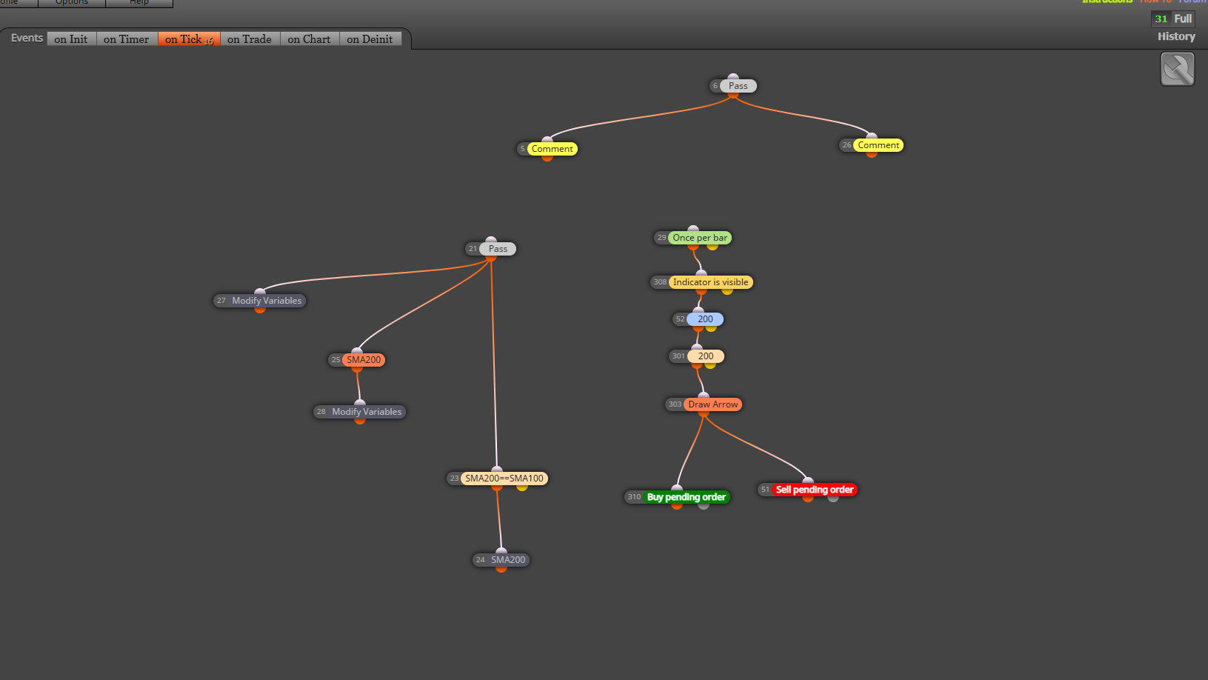Click yellow output connector of Once per bar

point(713,247)
